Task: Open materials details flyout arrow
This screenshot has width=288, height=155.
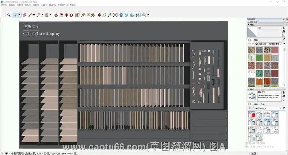Action: [284, 44]
